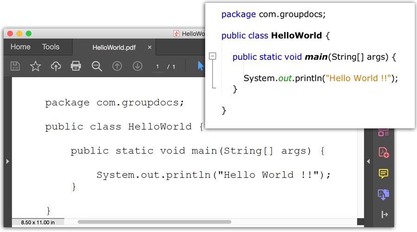Click the yellow minimize window button
Image resolution: width=417 pixels, height=232 pixels.
pos(19,33)
